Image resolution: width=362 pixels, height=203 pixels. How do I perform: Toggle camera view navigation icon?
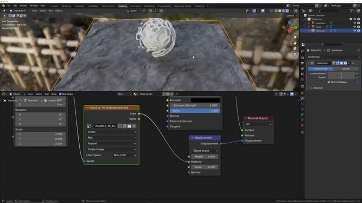[295, 48]
